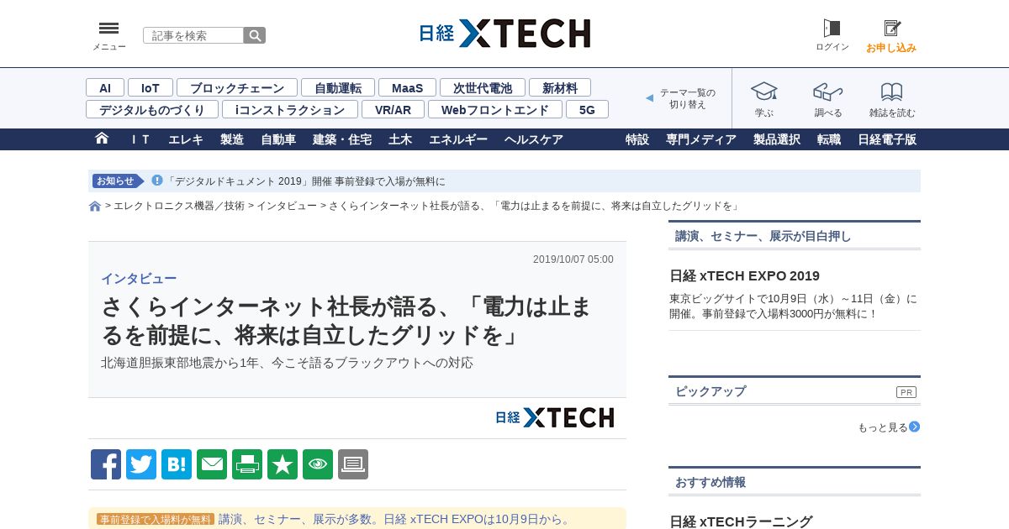
Task: Select the IoT theme tag
Action: [151, 87]
